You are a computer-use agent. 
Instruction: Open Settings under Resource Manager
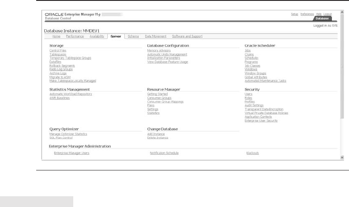click(x=153, y=109)
